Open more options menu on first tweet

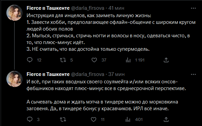(x=193, y=8)
